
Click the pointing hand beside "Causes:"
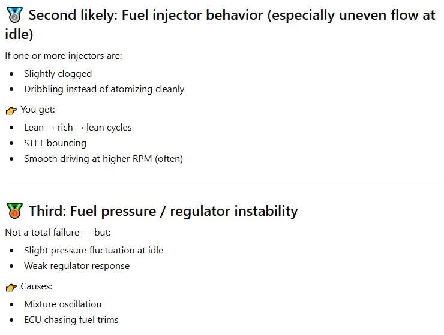11,287
